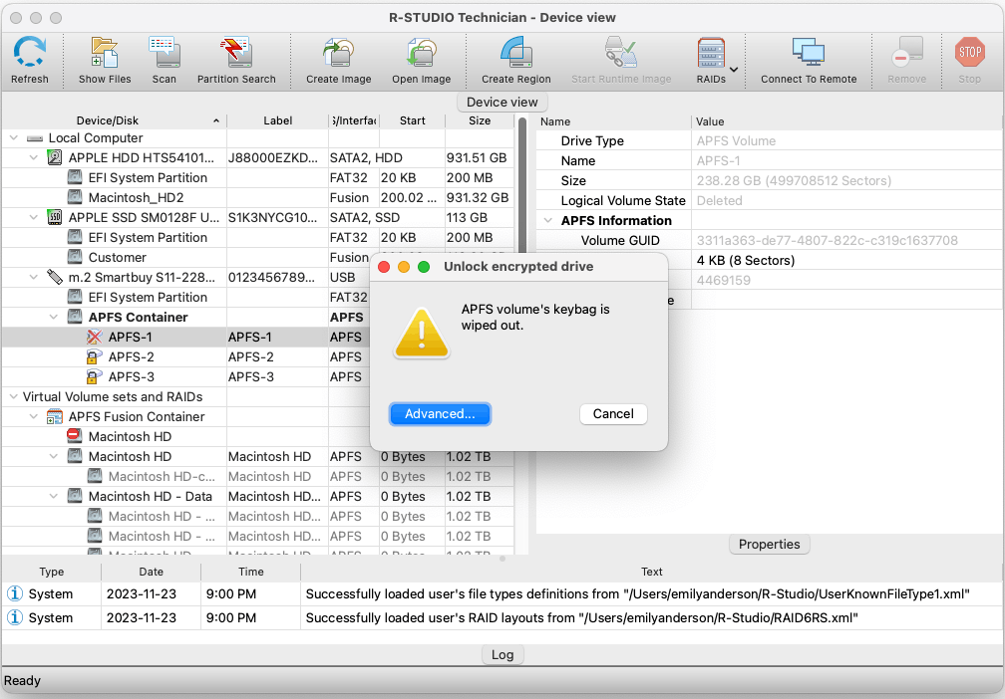The width and height of the screenshot is (1005, 699).
Task: Click locked APFS-3 volume icon
Action: [94, 376]
